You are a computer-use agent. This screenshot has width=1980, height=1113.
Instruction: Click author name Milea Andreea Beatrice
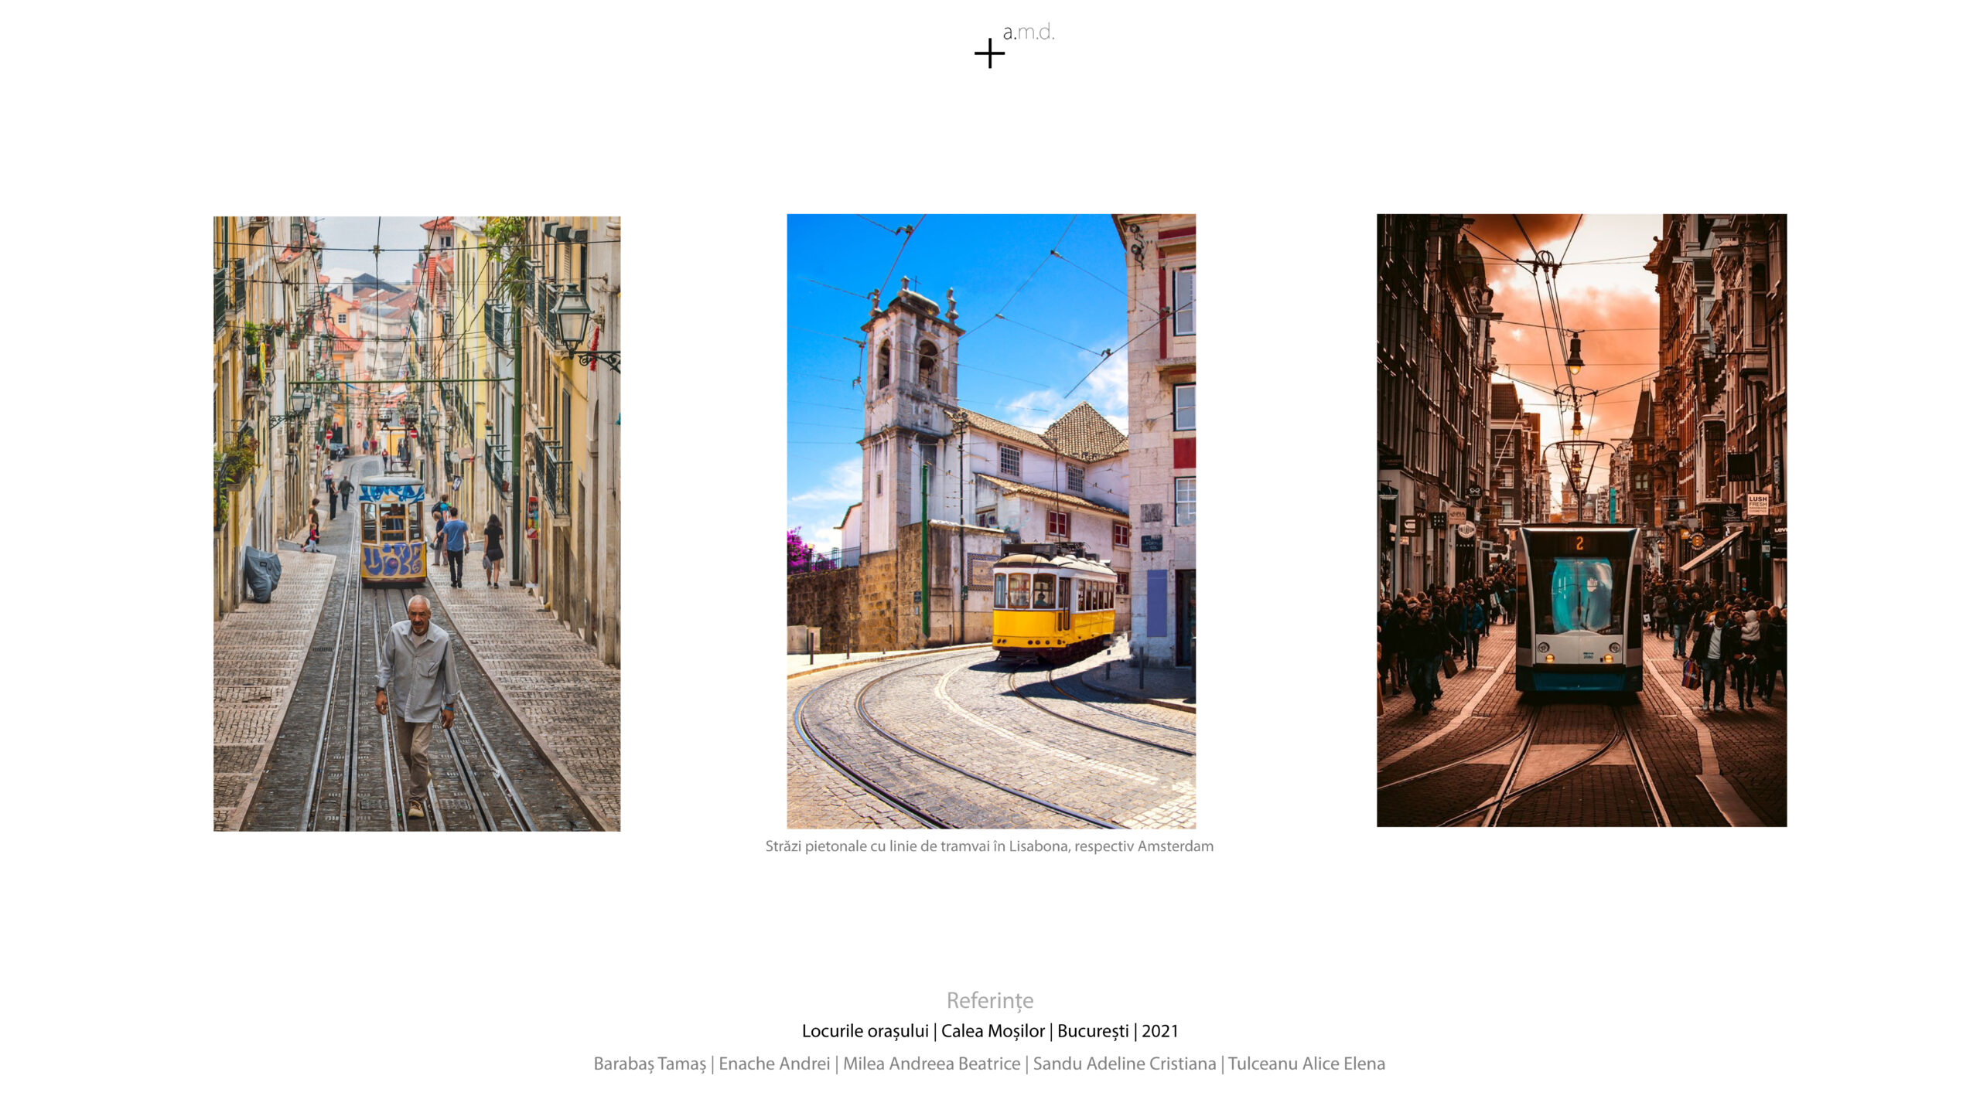[x=931, y=1064]
